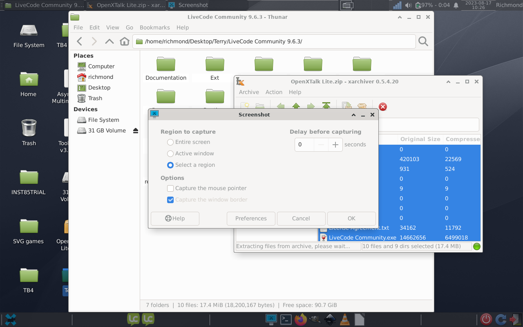Click power off icon in bottom panel

[486, 319]
